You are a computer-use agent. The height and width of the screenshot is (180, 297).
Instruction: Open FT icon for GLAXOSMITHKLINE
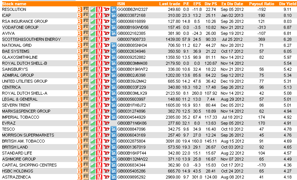(x=86, y=57)
